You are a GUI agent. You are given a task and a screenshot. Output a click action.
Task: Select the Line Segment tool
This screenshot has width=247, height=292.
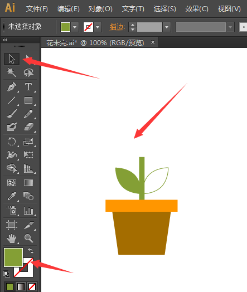(x=12, y=100)
